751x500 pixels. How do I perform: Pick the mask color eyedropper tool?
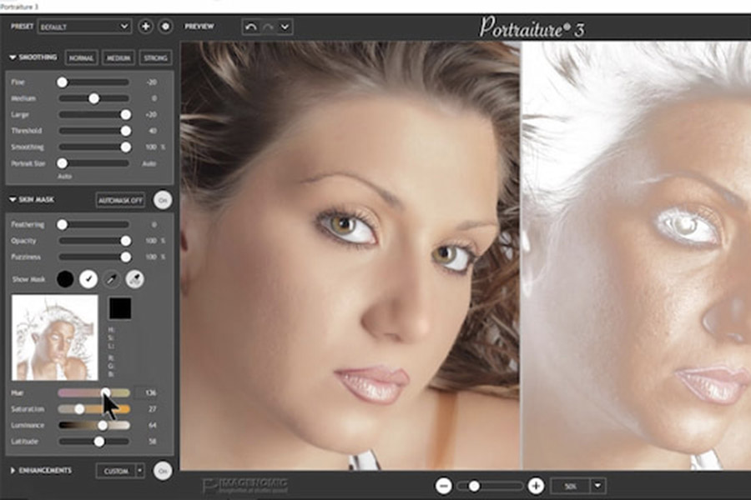click(111, 279)
